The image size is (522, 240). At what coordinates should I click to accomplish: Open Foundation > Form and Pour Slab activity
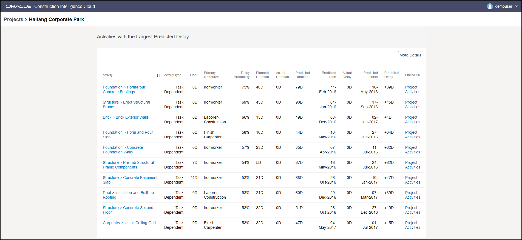128,135
